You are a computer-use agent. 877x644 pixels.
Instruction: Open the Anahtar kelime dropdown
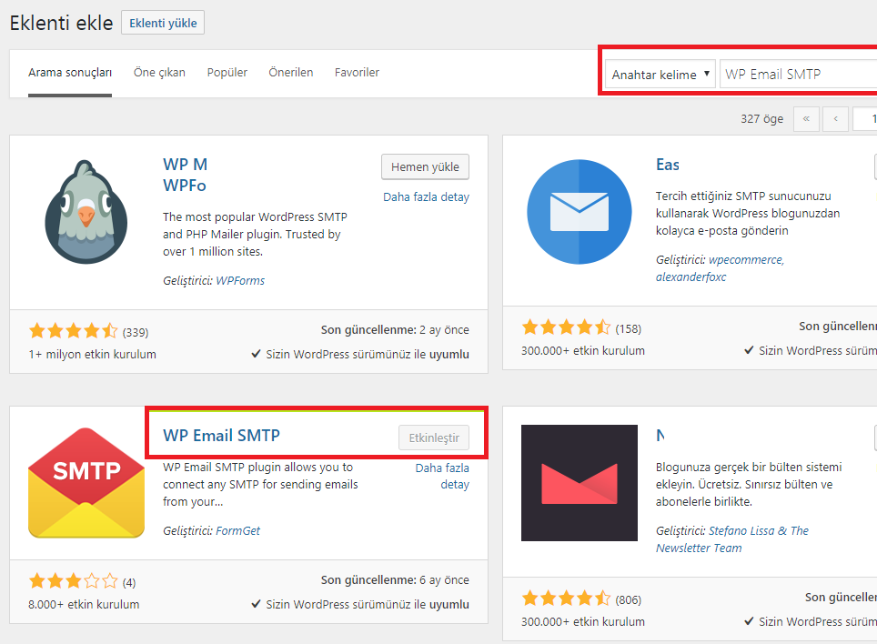pyautogui.click(x=660, y=74)
